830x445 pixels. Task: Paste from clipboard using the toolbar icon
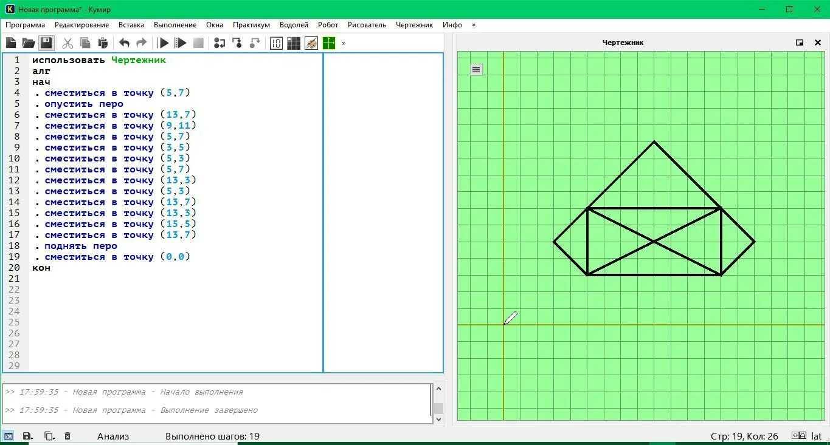(x=103, y=43)
